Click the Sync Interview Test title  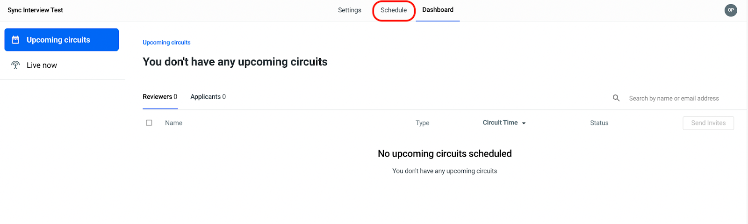[35, 10]
